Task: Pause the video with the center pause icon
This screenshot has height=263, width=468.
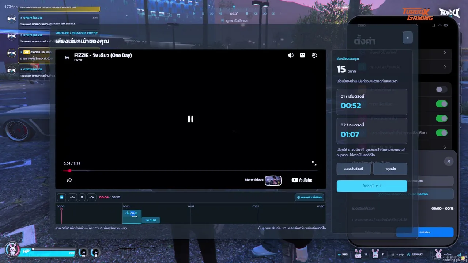Action: point(190,119)
